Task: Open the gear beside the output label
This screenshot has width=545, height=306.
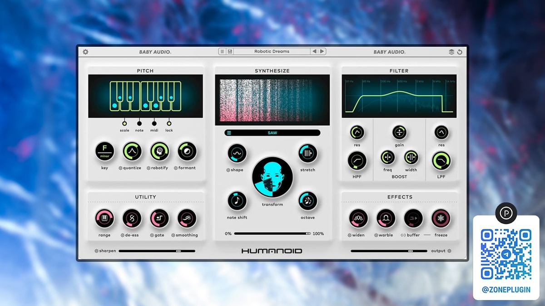Action: (x=450, y=251)
